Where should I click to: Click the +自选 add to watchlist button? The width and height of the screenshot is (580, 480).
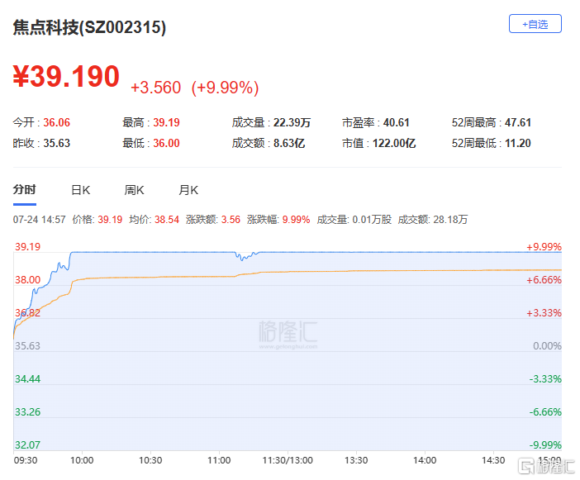(x=535, y=24)
